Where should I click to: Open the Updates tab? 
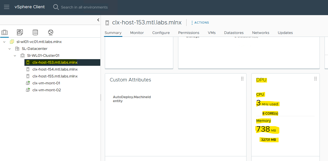tap(285, 33)
